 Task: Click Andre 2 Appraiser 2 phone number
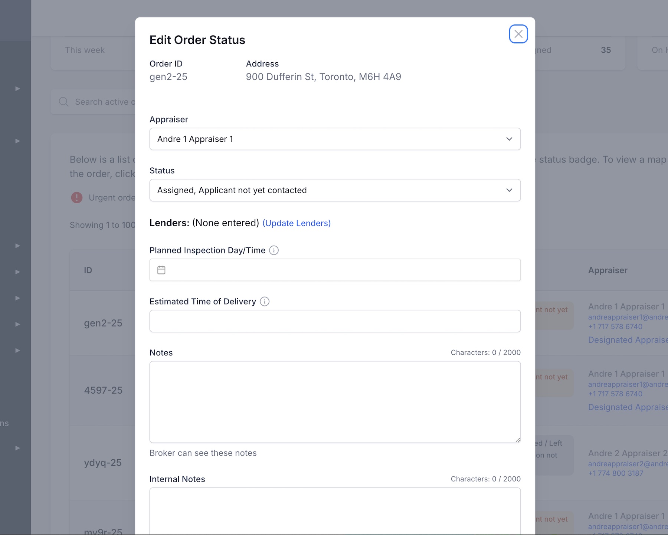[x=615, y=473]
